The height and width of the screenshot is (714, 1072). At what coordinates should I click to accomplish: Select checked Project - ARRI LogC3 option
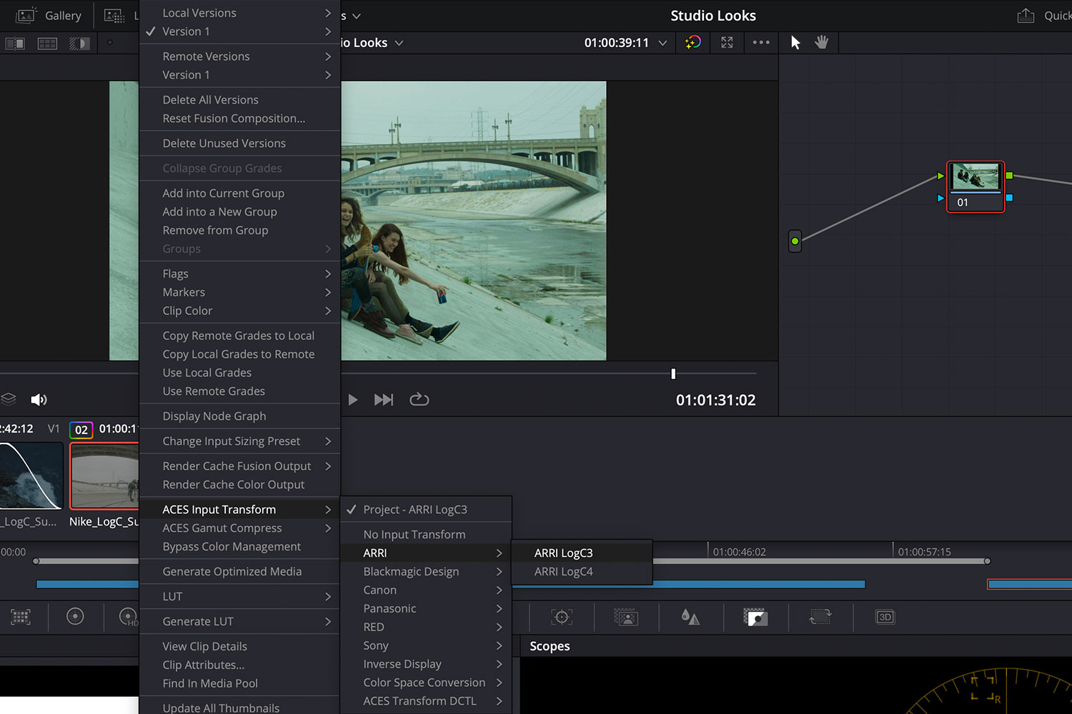(415, 510)
